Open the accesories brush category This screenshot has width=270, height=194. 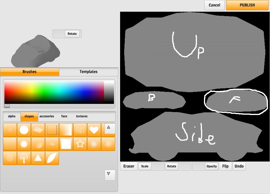[x=47, y=116]
